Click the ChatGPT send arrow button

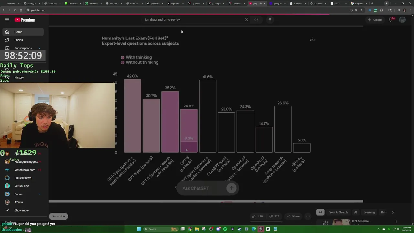(231, 188)
